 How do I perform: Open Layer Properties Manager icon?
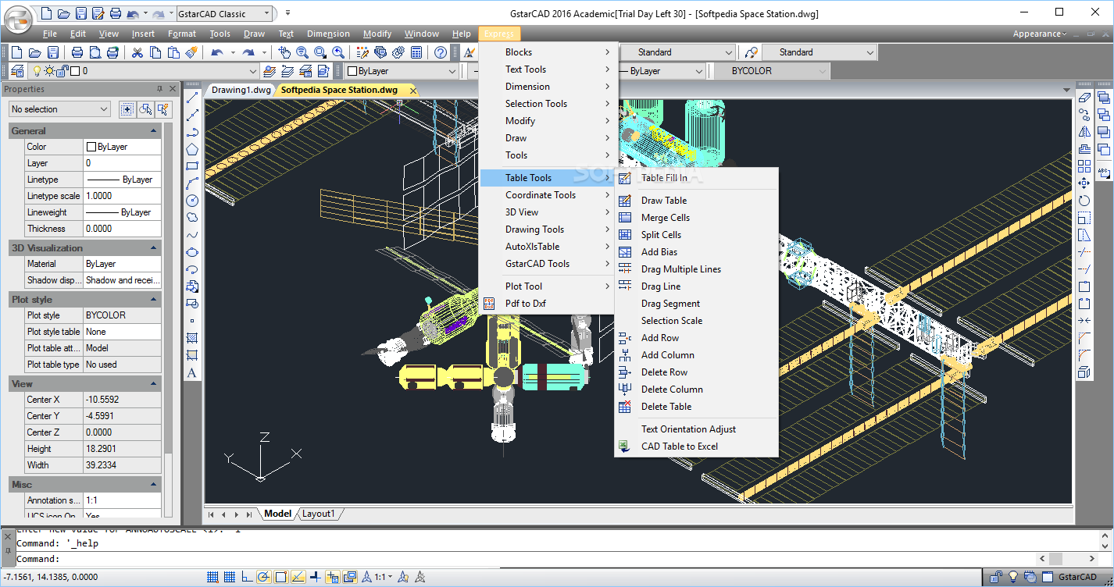click(17, 71)
